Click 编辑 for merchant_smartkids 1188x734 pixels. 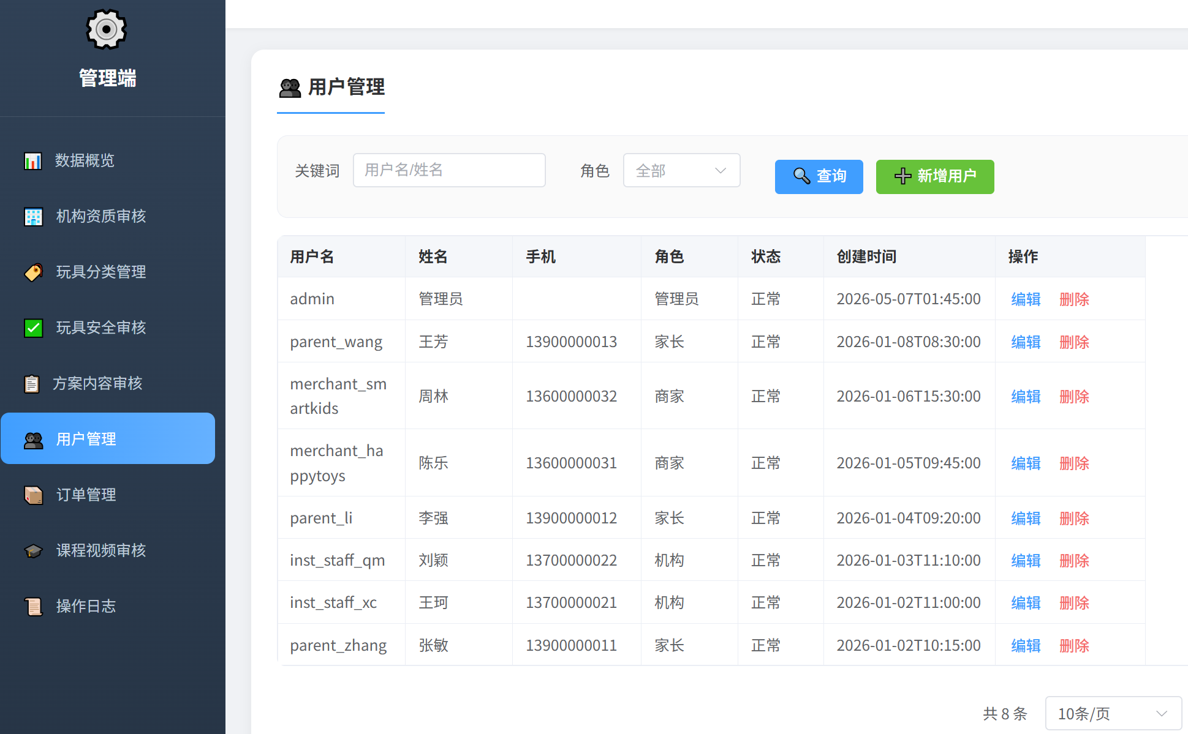click(x=1026, y=397)
